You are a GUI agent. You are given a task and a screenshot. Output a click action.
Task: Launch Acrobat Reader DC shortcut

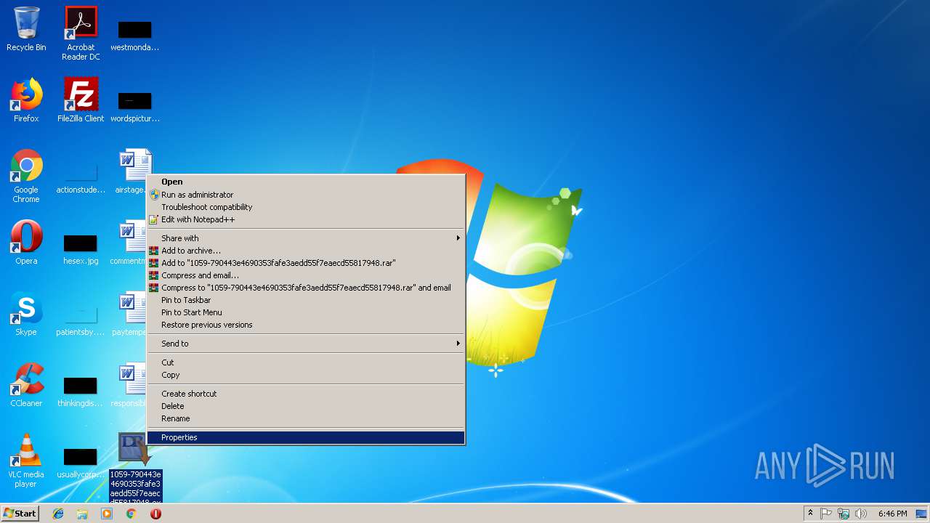81,33
